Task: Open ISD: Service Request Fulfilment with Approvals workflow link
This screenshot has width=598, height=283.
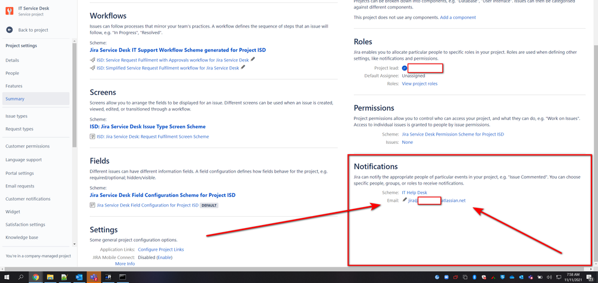Action: [173, 60]
